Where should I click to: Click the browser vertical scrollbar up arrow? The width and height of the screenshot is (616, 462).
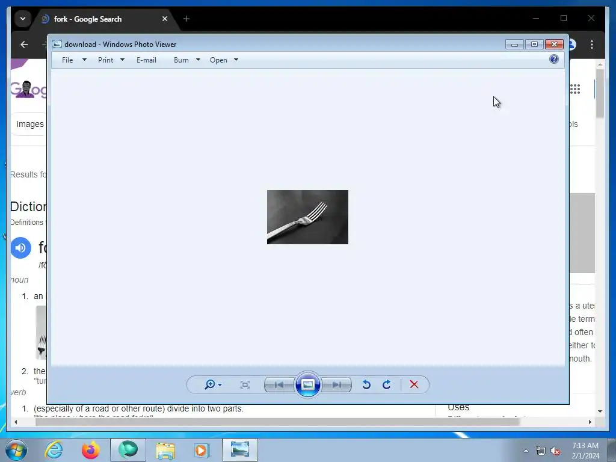click(x=600, y=64)
